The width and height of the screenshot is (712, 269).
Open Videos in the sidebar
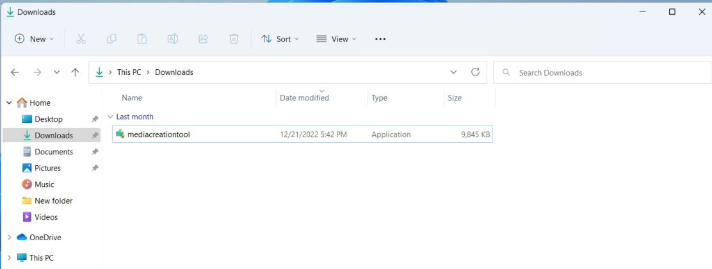tap(46, 217)
